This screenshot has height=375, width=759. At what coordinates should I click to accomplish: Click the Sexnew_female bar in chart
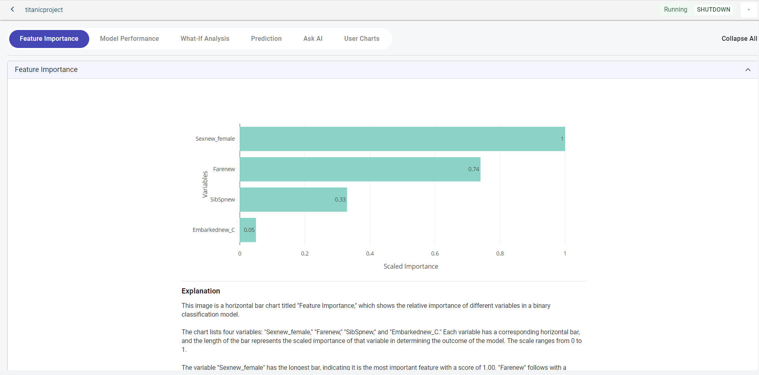[402, 139]
